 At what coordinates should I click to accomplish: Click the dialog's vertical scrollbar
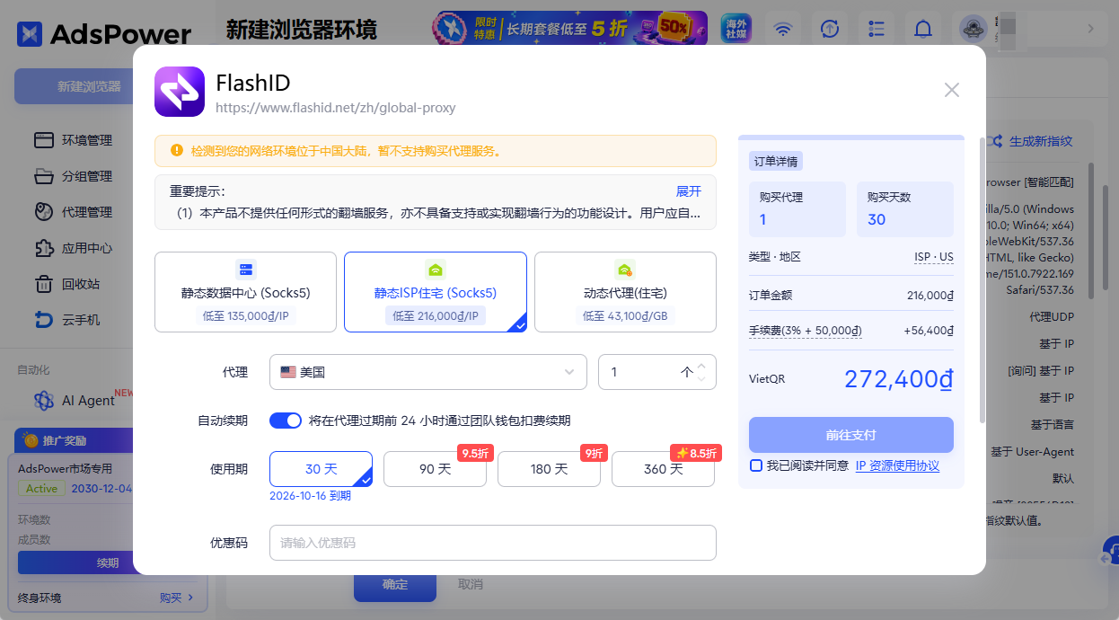pos(982,279)
